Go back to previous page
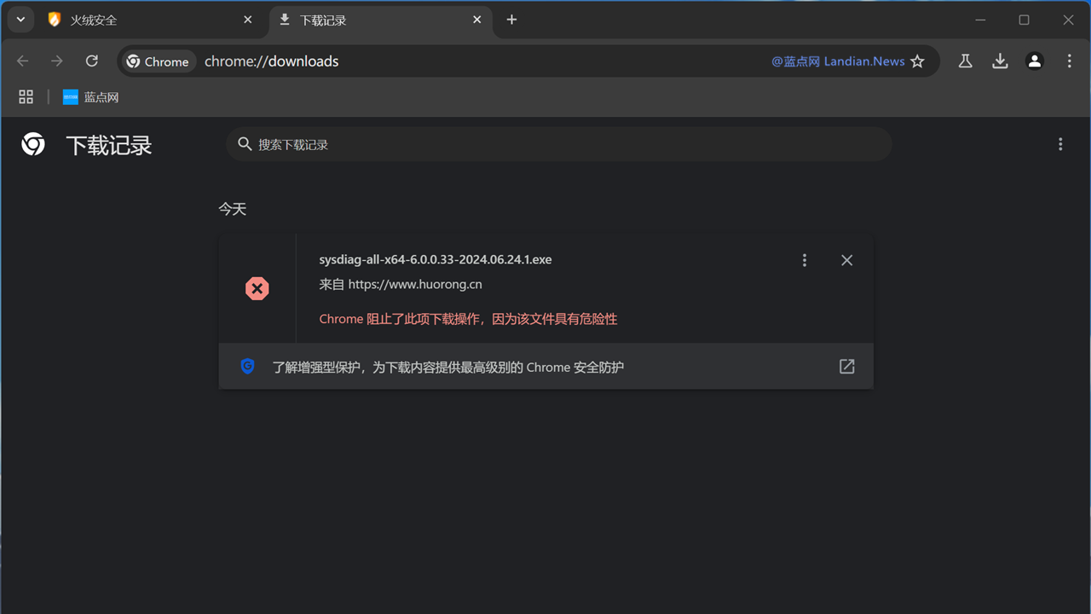The height and width of the screenshot is (614, 1091). point(23,61)
